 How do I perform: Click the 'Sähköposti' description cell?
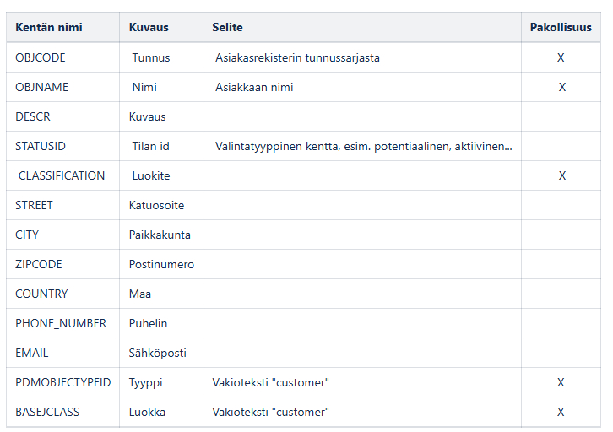(x=158, y=353)
